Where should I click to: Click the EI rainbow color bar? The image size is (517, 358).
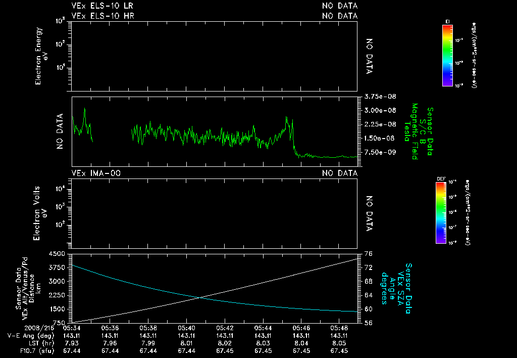click(x=447, y=56)
